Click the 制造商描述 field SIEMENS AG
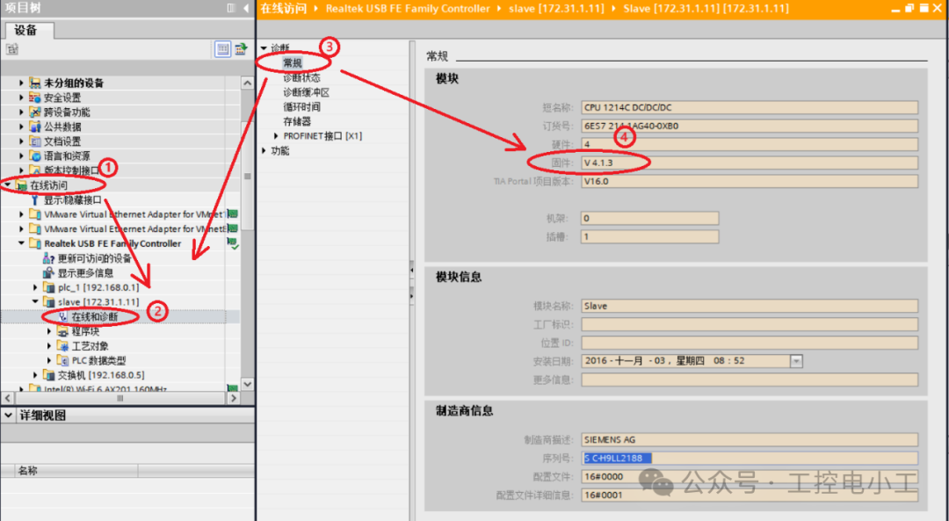Image resolution: width=949 pixels, height=521 pixels. 750,440
